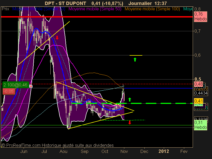Image resolution: width=212 pixels, height=159 pixels.
Task: Click the Dec date axis label
Action: (x=144, y=151)
